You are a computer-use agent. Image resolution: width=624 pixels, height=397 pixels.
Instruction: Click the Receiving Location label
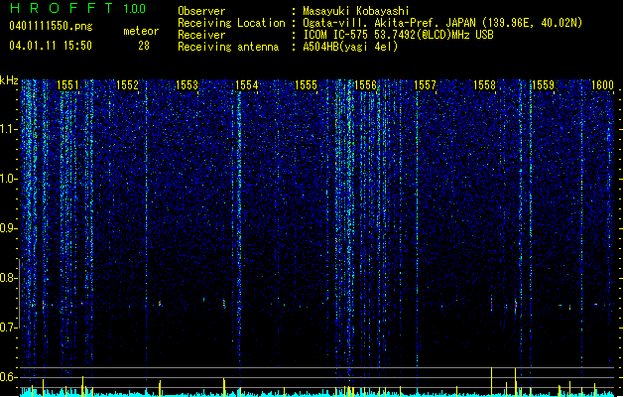pyautogui.click(x=231, y=23)
